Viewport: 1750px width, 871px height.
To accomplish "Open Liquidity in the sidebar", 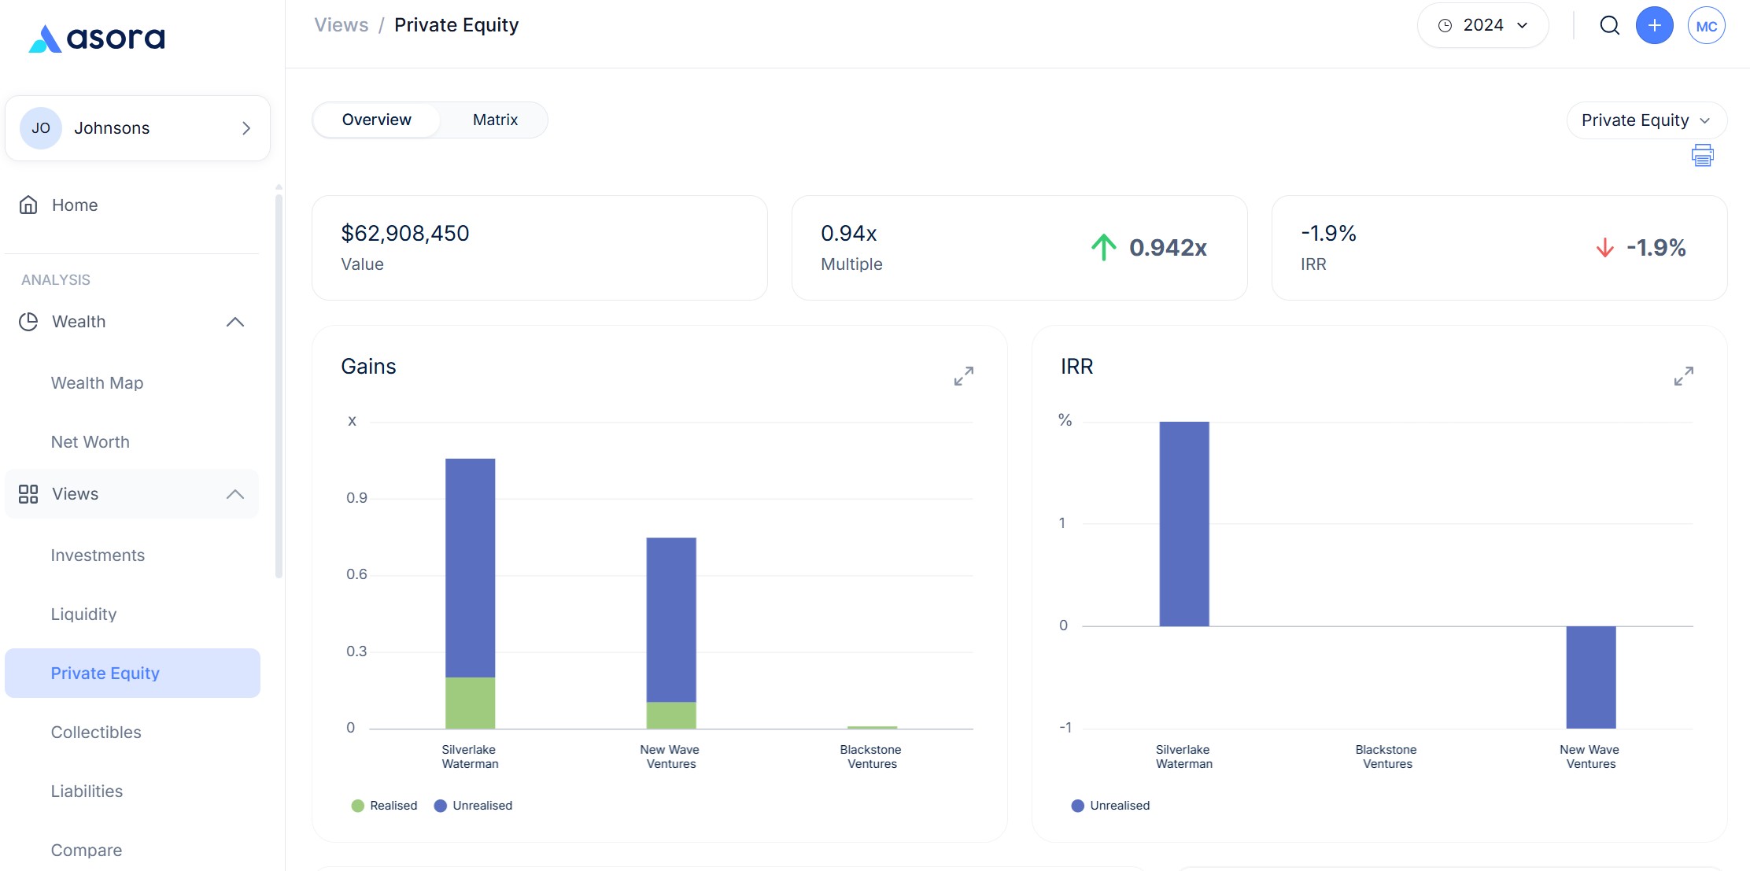I will pos(83,614).
